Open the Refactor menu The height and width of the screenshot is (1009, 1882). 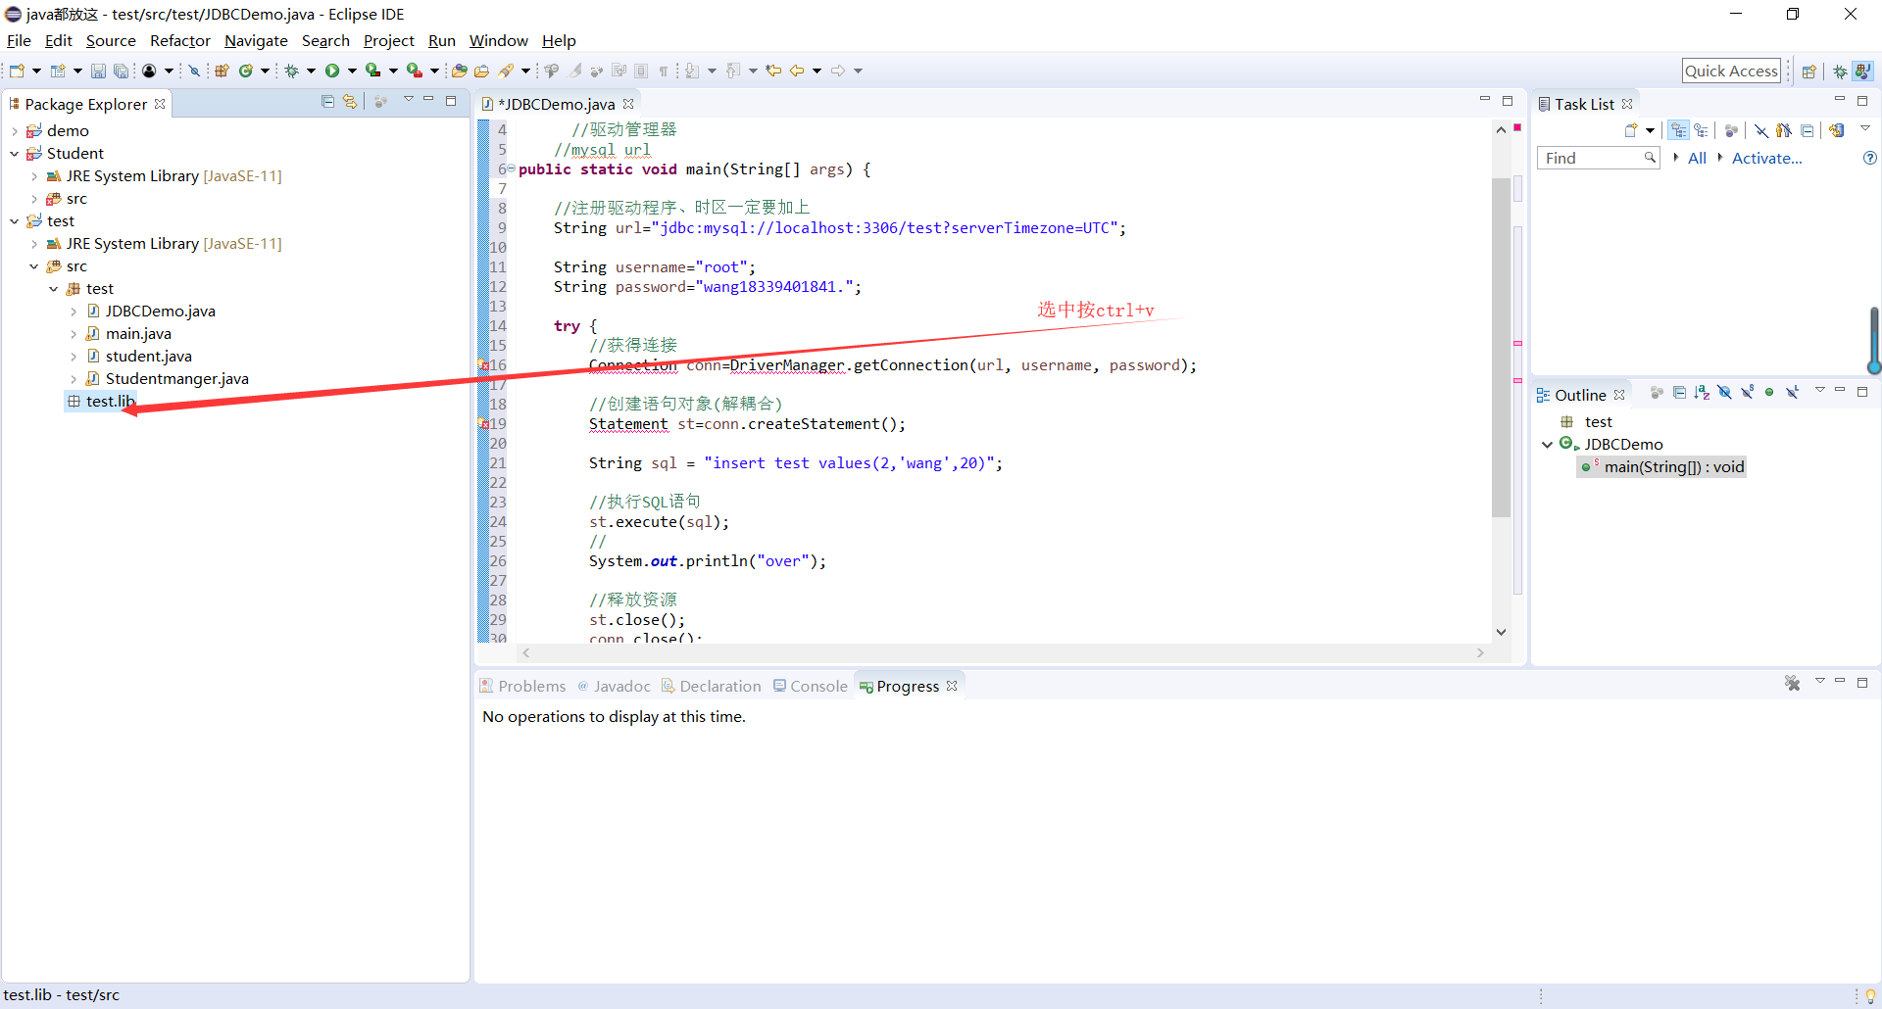coord(180,40)
